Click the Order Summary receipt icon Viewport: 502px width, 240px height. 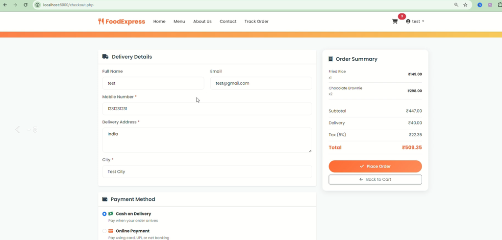click(x=331, y=59)
